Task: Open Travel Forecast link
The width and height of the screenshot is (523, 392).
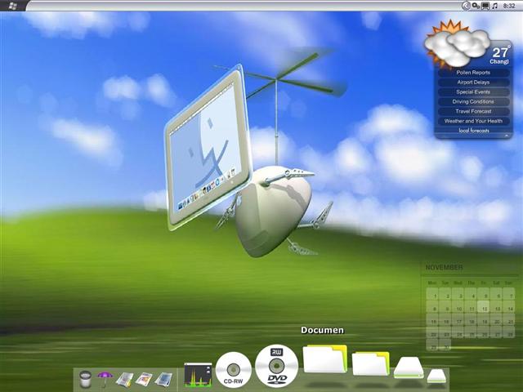Action: (x=473, y=111)
